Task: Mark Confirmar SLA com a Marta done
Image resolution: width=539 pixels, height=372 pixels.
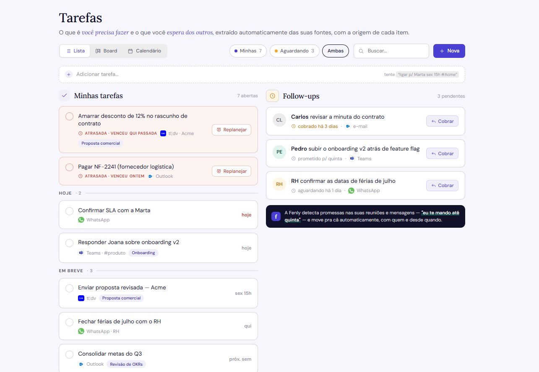Action: click(x=70, y=211)
